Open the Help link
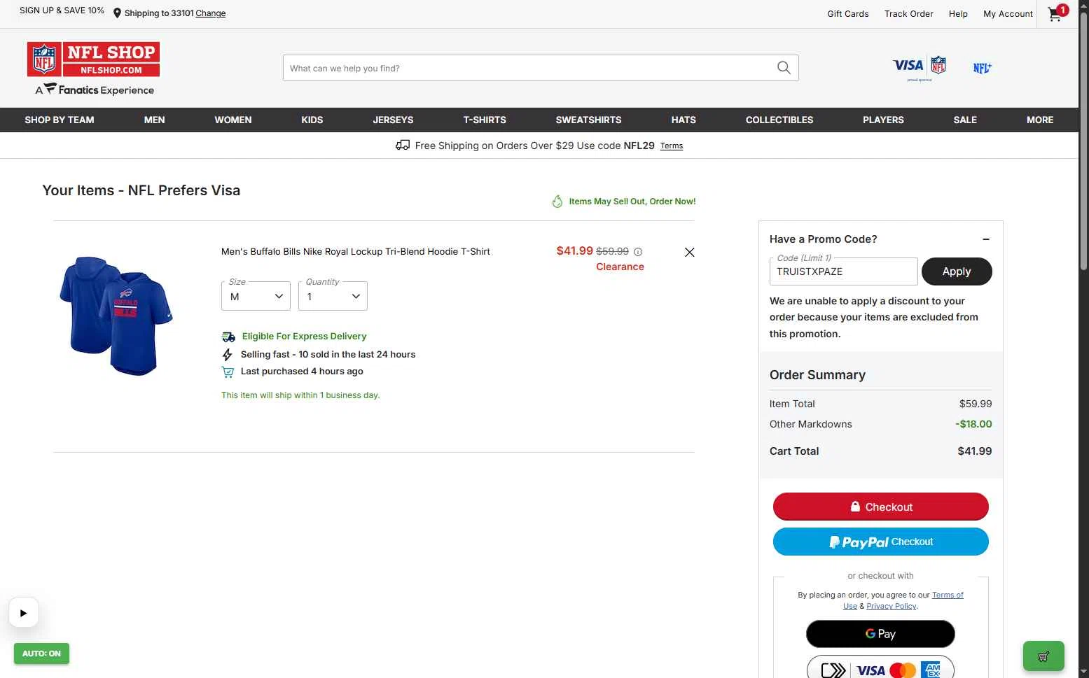The width and height of the screenshot is (1089, 678). pos(958,13)
